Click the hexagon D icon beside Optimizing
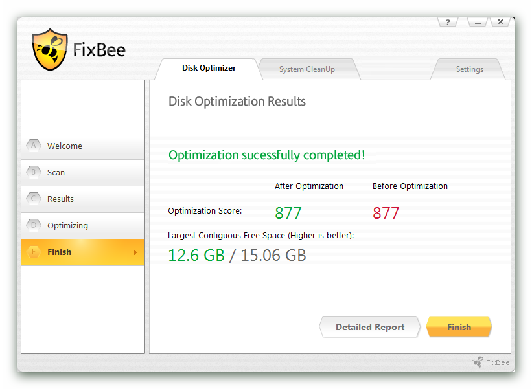 point(33,225)
